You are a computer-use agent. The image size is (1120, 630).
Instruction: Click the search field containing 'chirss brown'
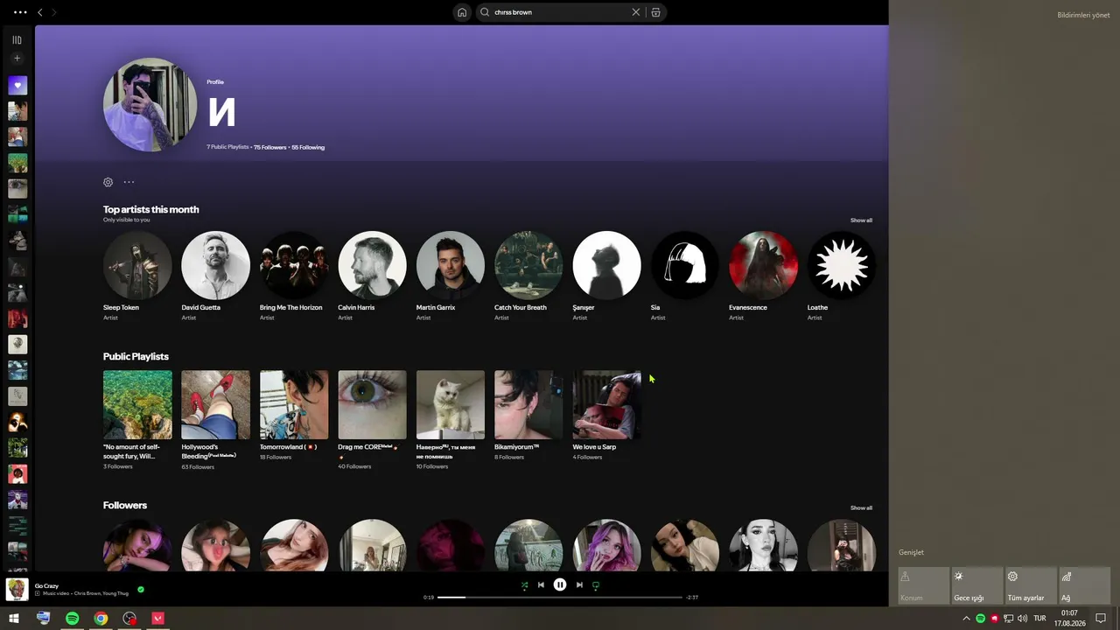coord(560,12)
